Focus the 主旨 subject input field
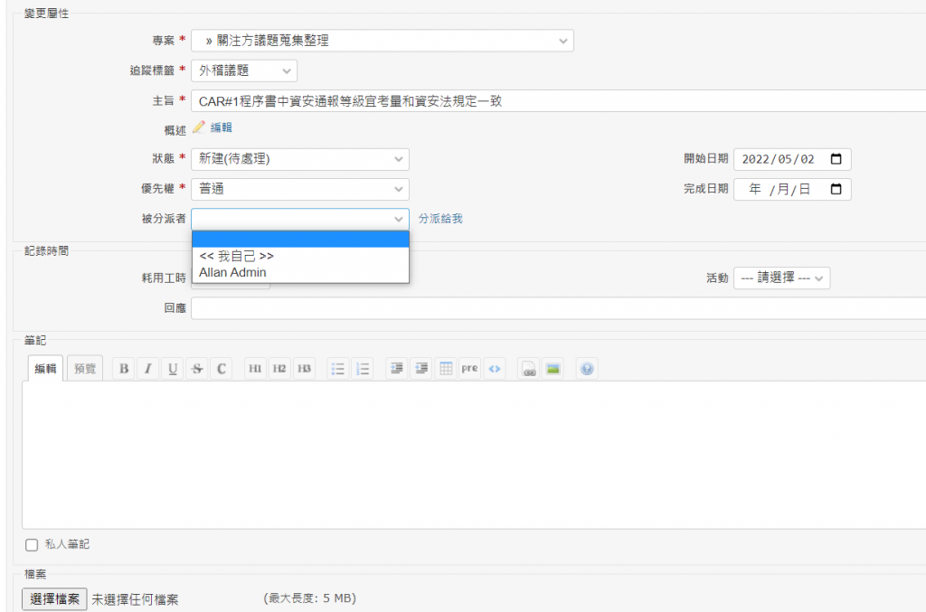The image size is (926, 612). click(559, 101)
